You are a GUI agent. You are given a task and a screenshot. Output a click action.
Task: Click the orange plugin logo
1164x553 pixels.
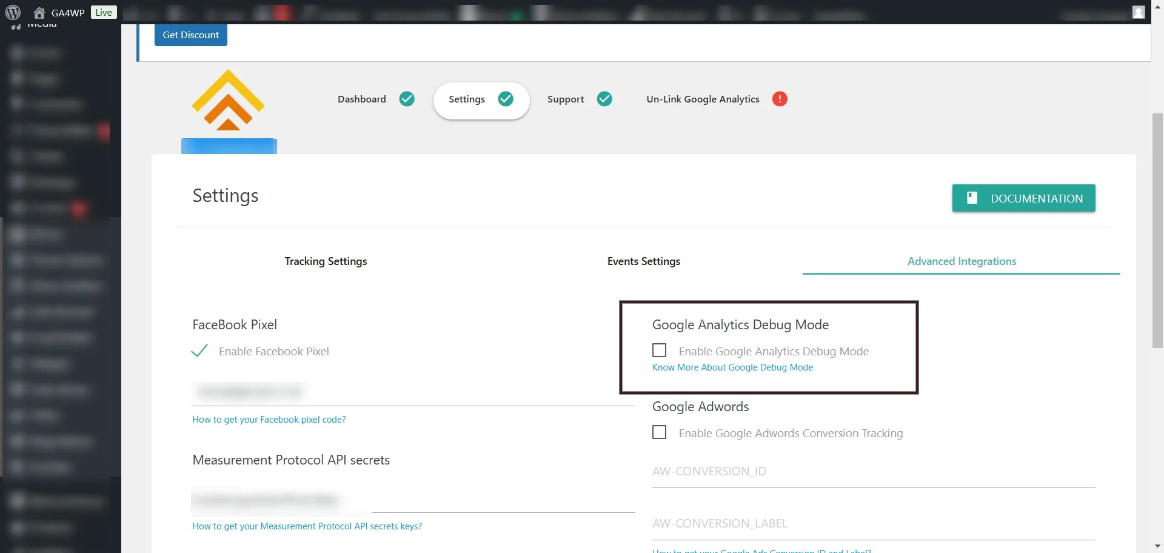tap(228, 101)
